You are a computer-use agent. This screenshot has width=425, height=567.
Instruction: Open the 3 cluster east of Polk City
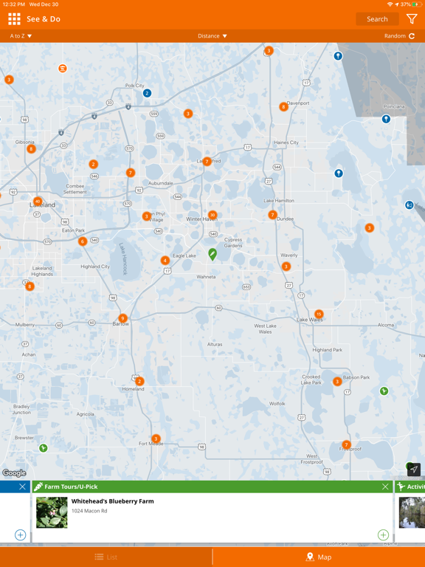188,114
